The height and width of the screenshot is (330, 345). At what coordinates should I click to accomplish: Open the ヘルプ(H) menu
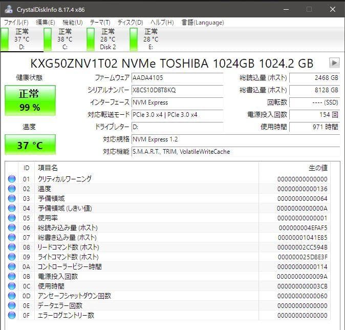coord(162,23)
